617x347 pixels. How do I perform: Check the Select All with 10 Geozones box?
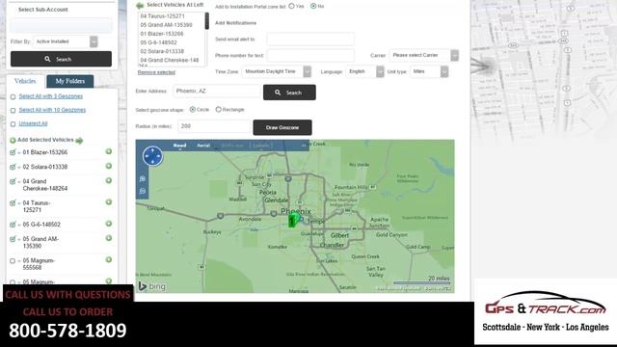click(13, 111)
